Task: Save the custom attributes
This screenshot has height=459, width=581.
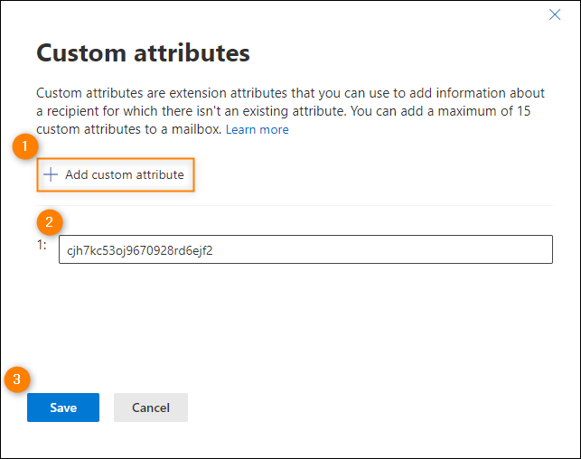Action: [x=63, y=407]
